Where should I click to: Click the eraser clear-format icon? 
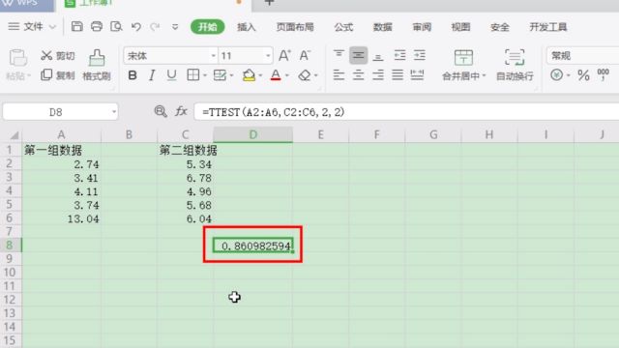pos(304,75)
